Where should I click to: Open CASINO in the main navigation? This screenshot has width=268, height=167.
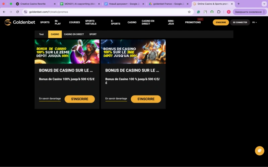click(132, 22)
